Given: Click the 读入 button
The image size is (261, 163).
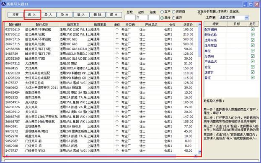Looking at the screenshot, I should (x=32, y=15).
